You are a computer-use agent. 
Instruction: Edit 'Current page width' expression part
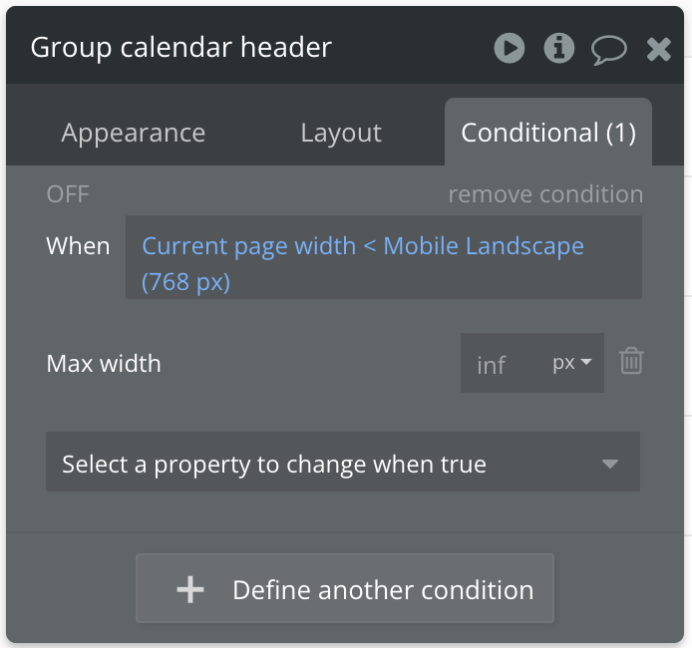click(248, 246)
